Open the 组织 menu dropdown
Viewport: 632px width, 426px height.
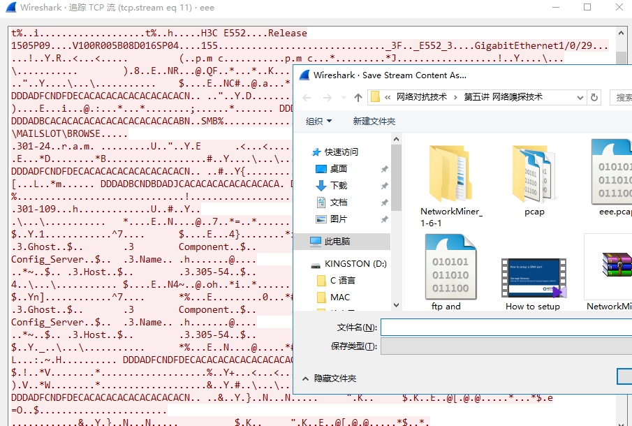click(x=318, y=122)
